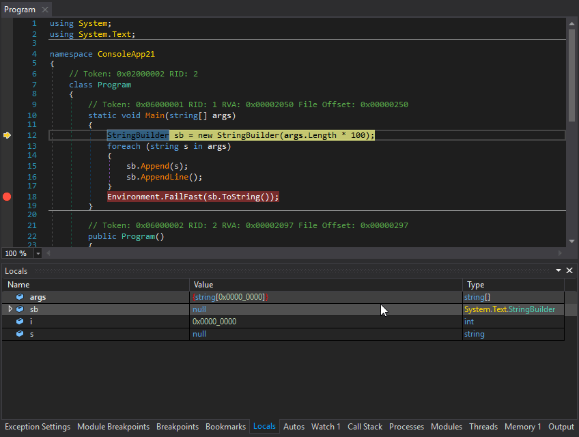Viewport: 579px width, 437px height.
Task: Click the variable icon beside "args" in Locals
Action: pyautogui.click(x=19, y=296)
